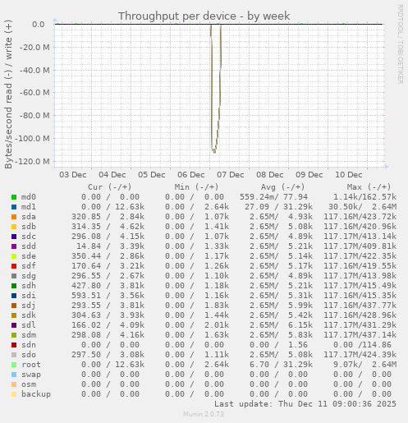
Task: Click the md1 blue legend swatch
Action: 14,207
